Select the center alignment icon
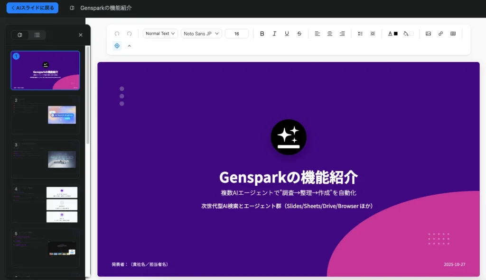This screenshot has width=486, height=280. 329,33
